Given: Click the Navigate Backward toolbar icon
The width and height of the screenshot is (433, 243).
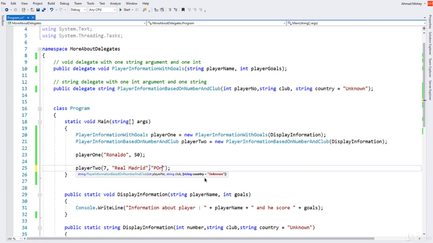Looking at the screenshot, I should tap(6, 10).
